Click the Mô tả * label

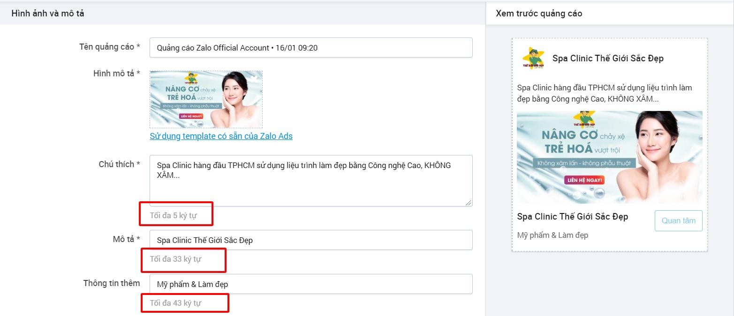pos(127,239)
